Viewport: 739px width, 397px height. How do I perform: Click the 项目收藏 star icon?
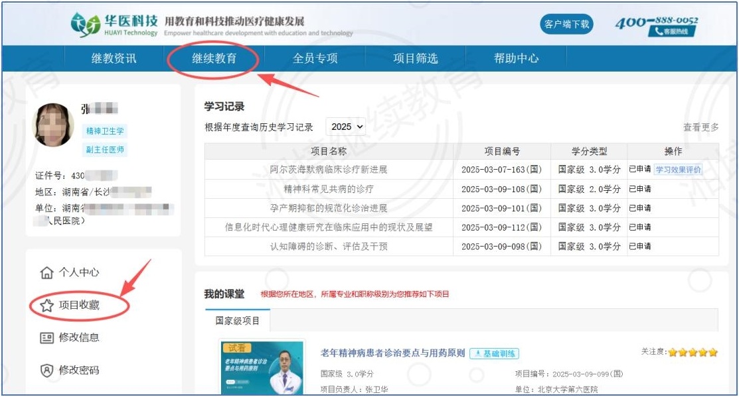pos(46,306)
